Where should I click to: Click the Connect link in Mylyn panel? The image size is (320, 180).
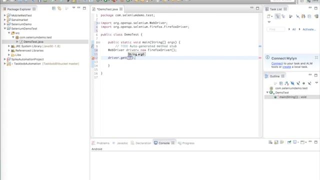pos(277,63)
